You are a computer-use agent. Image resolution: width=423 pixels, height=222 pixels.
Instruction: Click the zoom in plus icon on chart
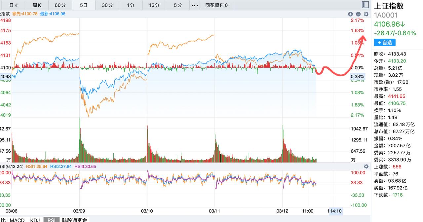tap(350, 14)
